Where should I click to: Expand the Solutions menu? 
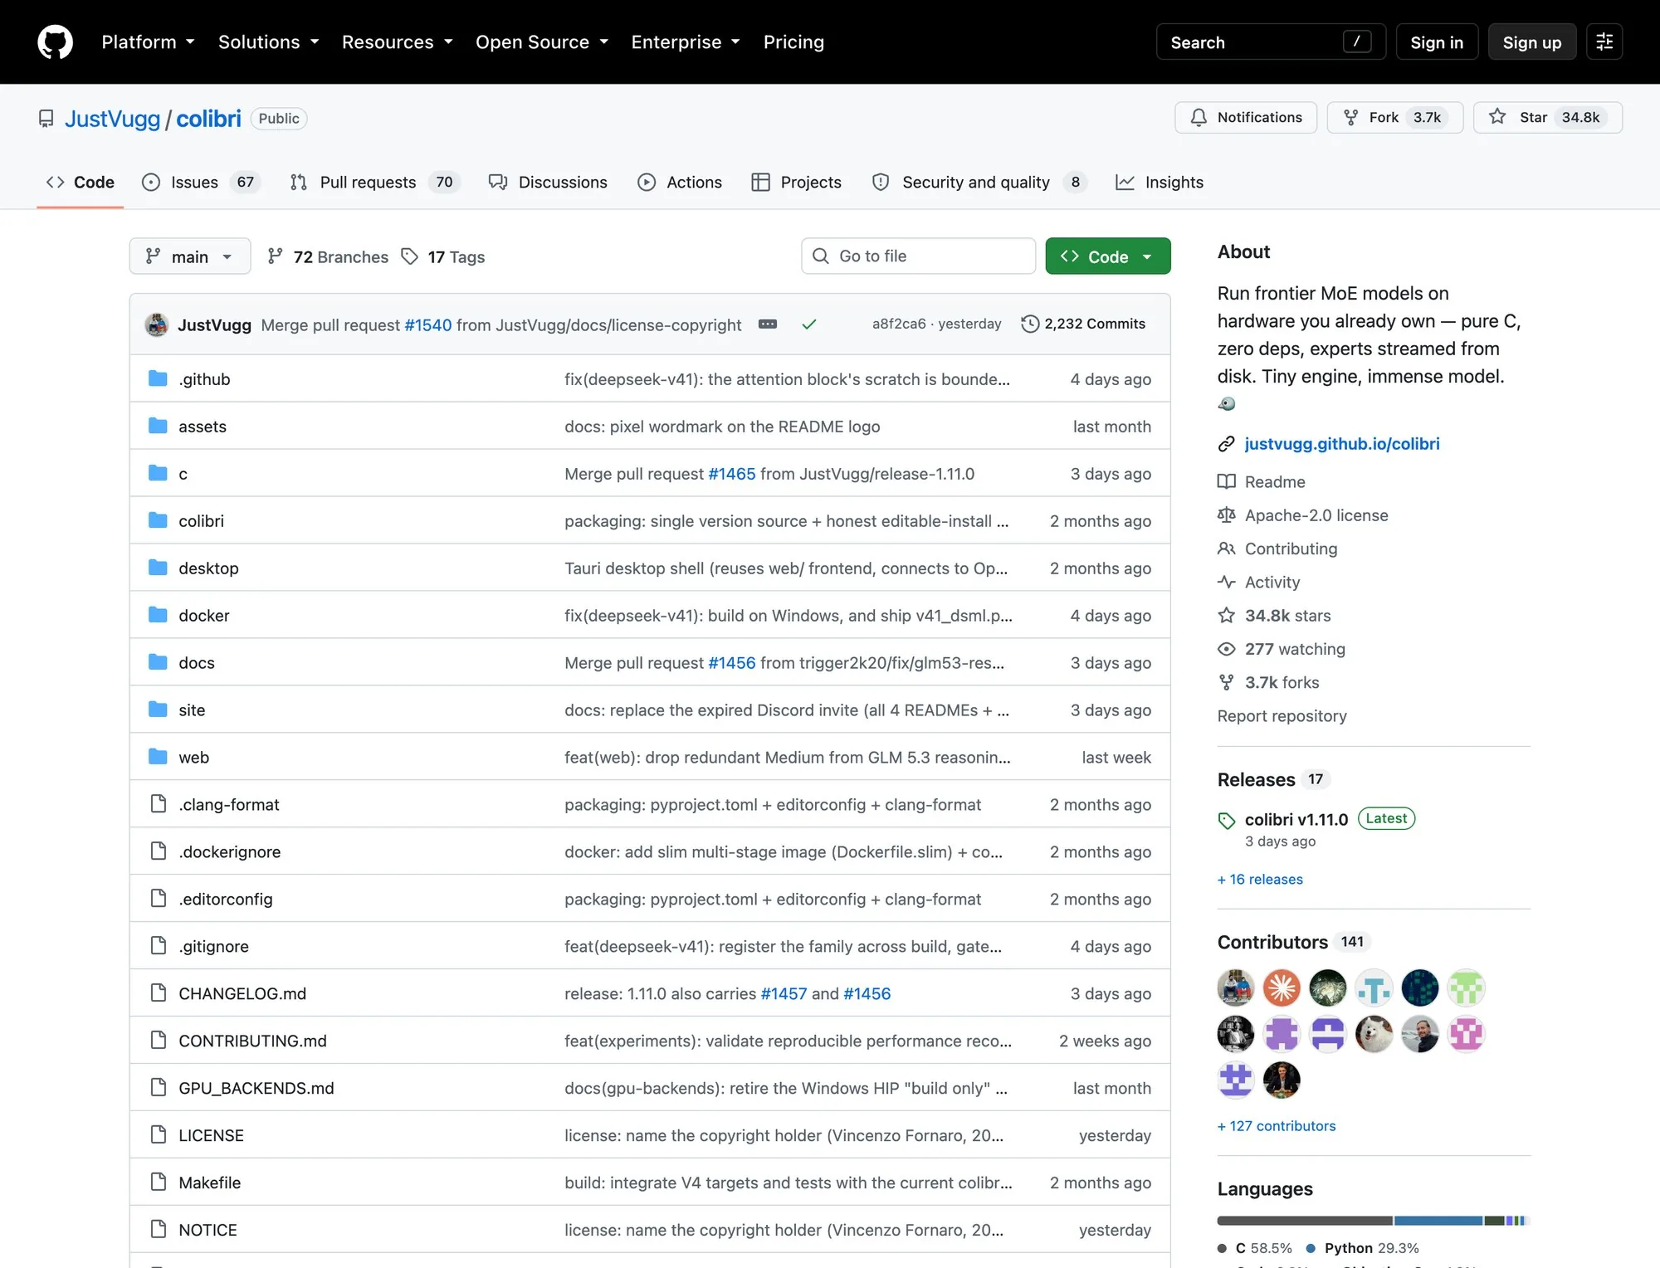(268, 42)
